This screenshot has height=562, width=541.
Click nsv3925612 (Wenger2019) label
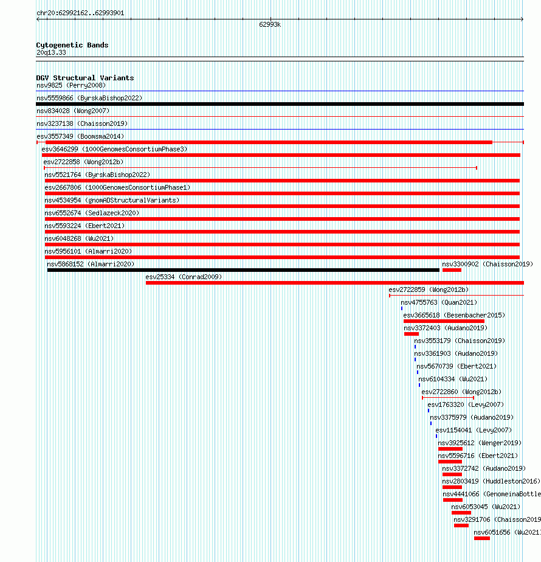click(x=480, y=443)
